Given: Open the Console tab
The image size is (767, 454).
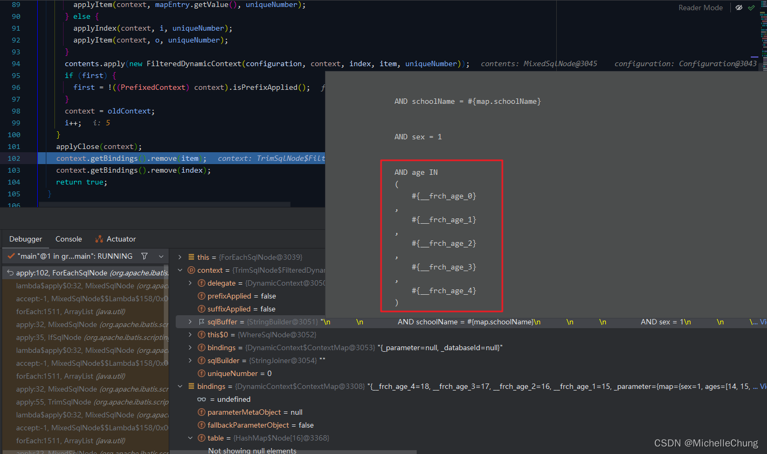Looking at the screenshot, I should [x=68, y=239].
